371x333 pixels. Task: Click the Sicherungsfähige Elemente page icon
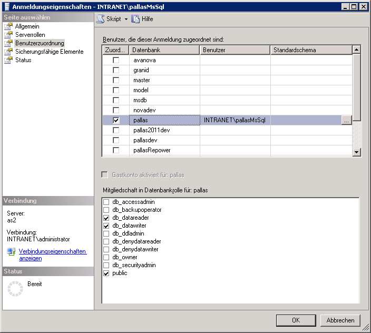[8, 52]
